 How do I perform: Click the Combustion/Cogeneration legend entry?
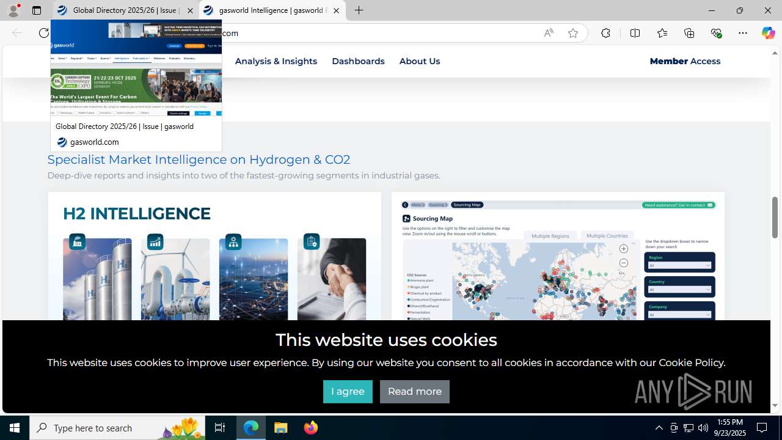(x=429, y=299)
